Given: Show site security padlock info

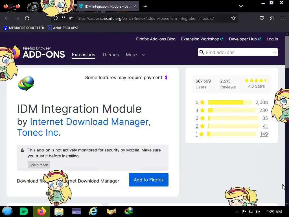Looking at the screenshot, I should click(64, 18).
